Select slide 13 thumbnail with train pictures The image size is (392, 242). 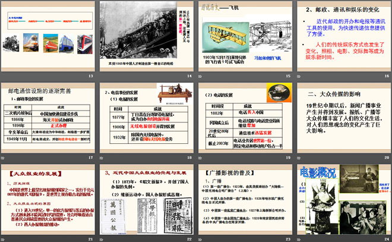(x=48, y=36)
